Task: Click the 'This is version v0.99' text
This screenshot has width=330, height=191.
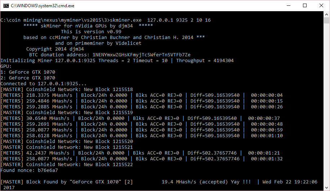Action: (x=91, y=32)
